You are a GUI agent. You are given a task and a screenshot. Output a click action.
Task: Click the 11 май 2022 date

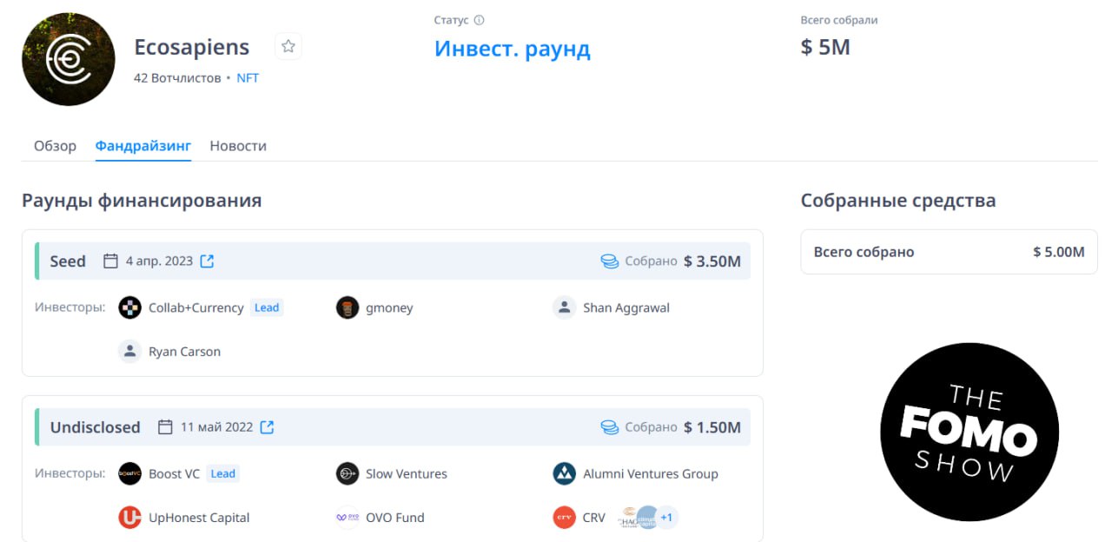click(217, 426)
